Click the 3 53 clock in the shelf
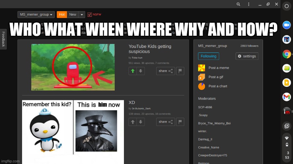The width and height of the screenshot is (293, 164). tap(287, 155)
